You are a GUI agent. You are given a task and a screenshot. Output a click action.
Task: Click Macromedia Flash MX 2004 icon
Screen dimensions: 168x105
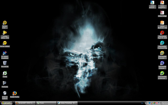162,35
